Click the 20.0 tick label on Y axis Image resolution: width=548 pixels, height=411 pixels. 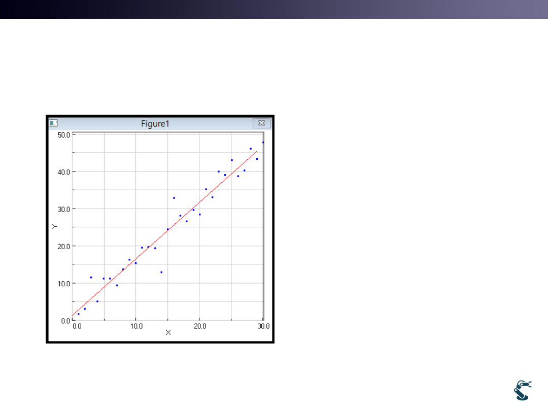(x=63, y=246)
